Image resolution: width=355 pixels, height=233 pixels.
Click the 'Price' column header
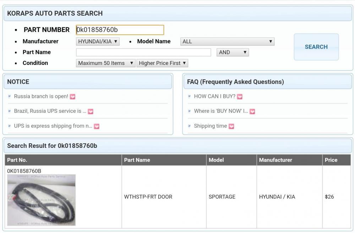(331, 160)
